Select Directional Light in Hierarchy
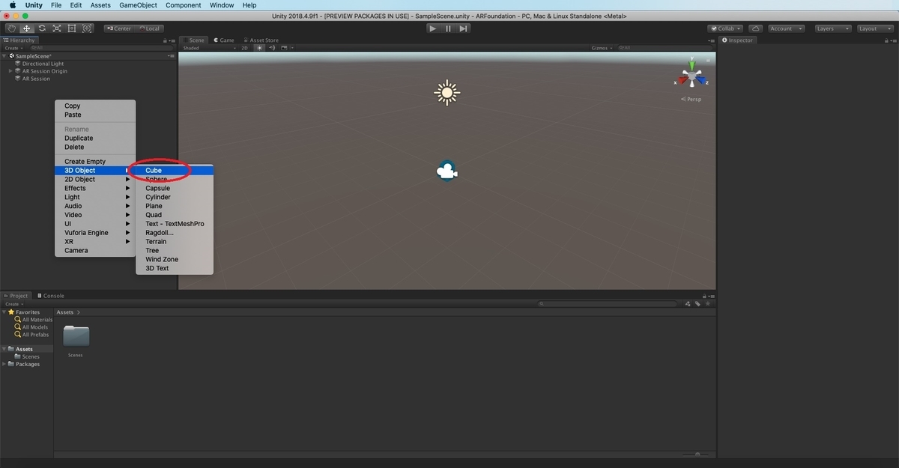Viewport: 899px width, 468px height. coord(43,64)
